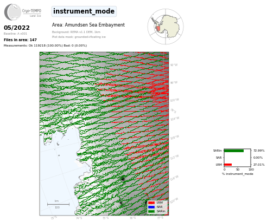Click the 100 km scale bar
Image resolution: width=267 pixels, height=222 pixels.
click(x=58, y=204)
